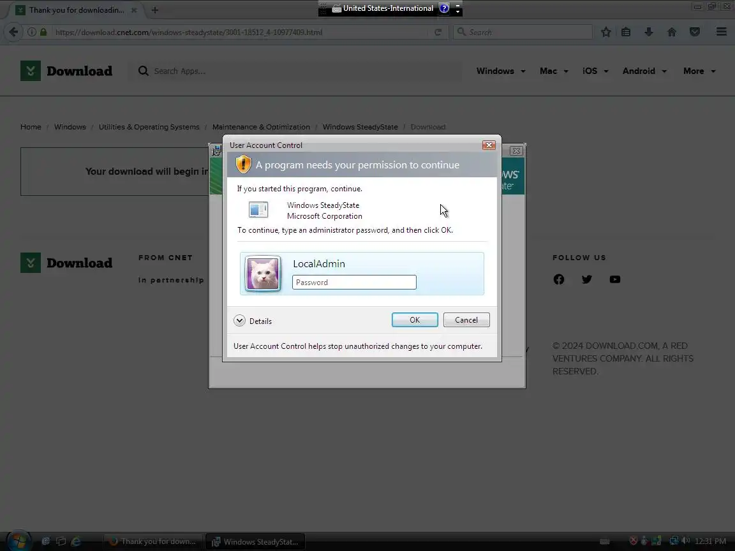Viewport: 735px width, 551px height.
Task: Close the Windows SteadyState installer window behind UAC
Action: tap(516, 151)
